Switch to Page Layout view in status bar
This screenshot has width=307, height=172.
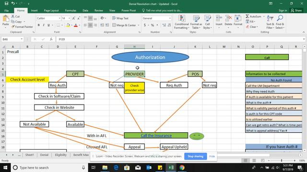tap(254, 161)
